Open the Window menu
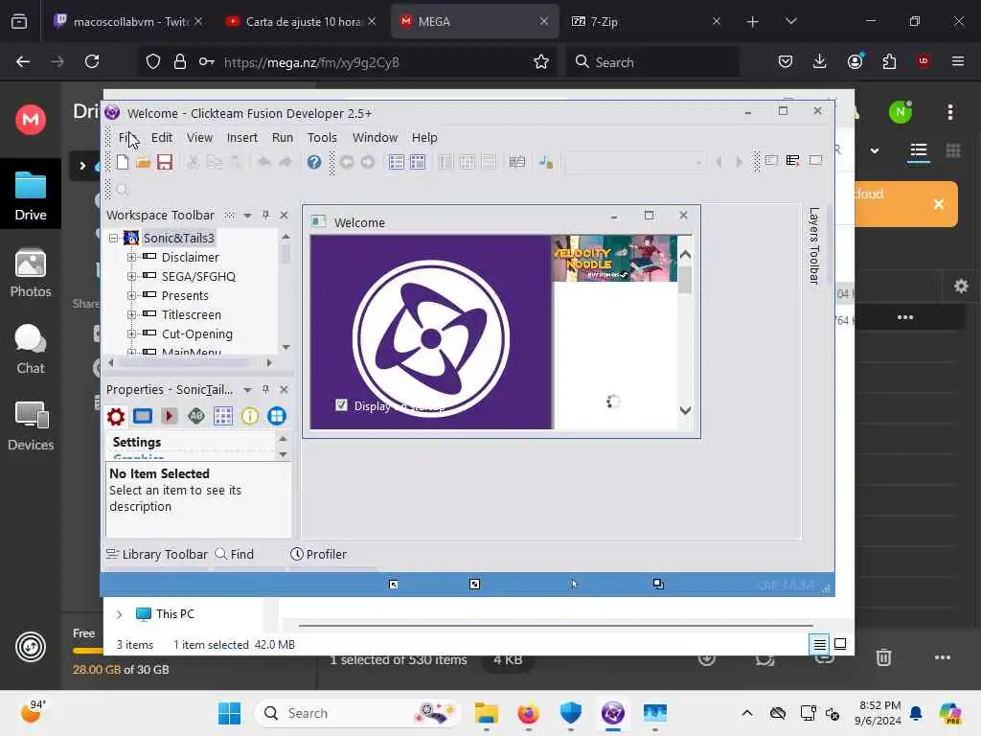Viewport: 981px width, 736px height. click(x=375, y=138)
